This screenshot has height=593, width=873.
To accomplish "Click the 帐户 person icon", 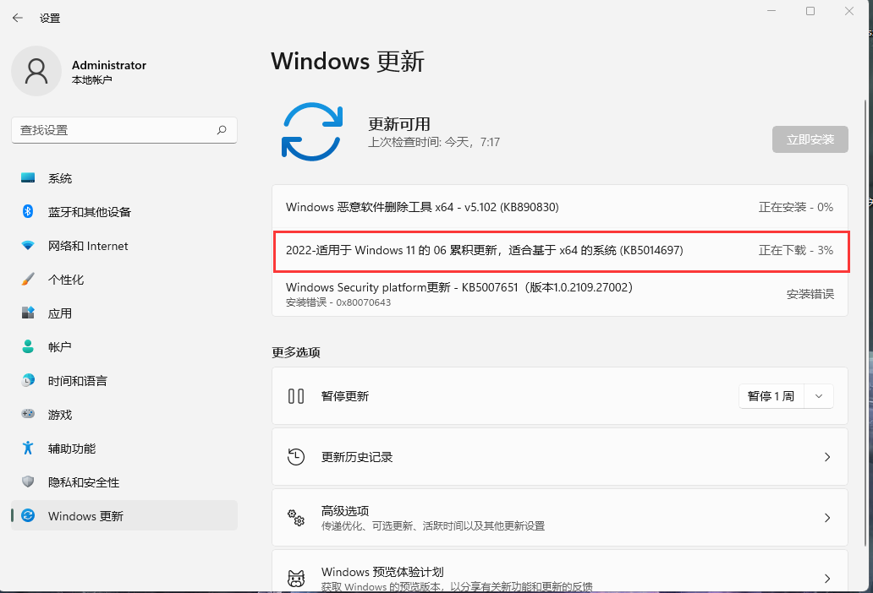I will (28, 347).
